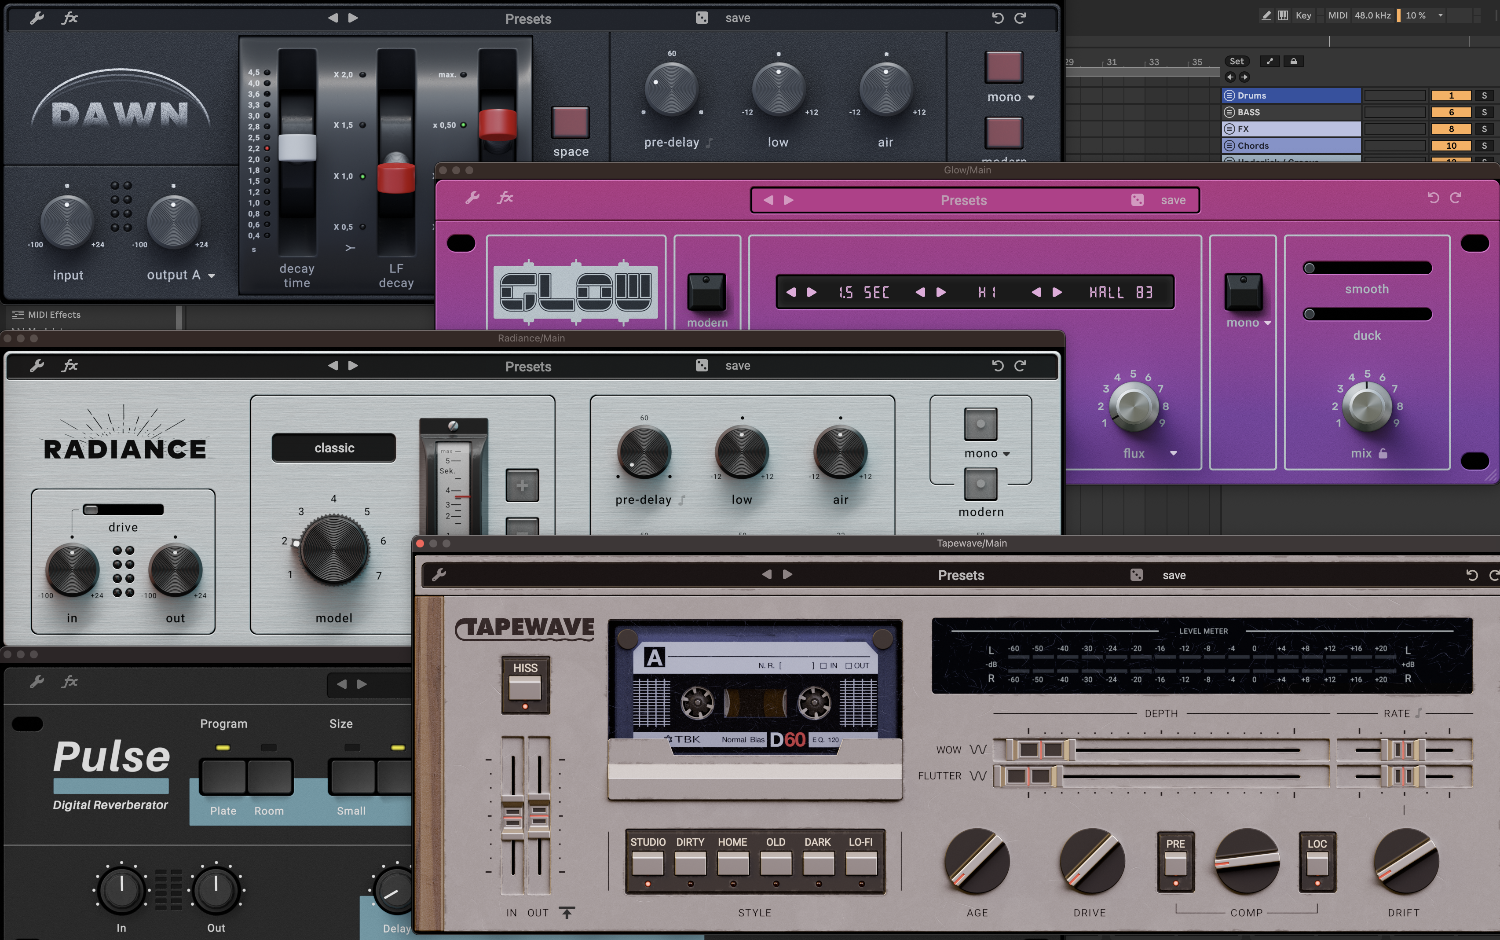Open wrench settings in Radiance window
The image size is (1500, 940).
click(x=37, y=366)
